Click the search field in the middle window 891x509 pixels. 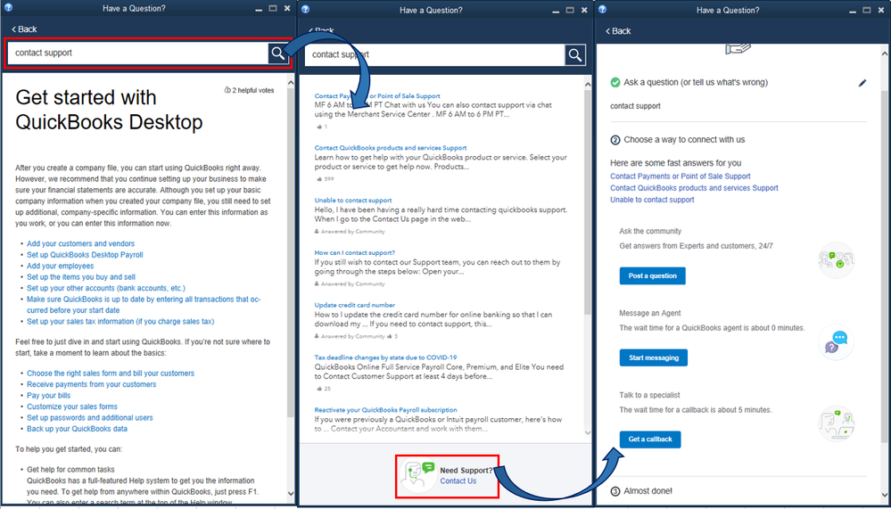pos(434,55)
